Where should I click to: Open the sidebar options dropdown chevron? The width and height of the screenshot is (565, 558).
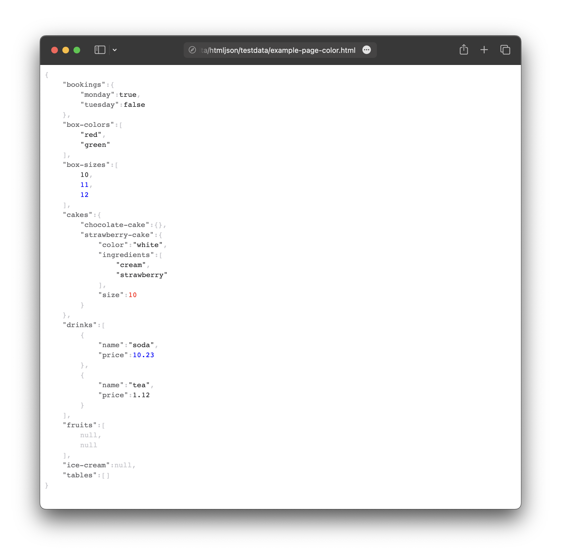115,50
